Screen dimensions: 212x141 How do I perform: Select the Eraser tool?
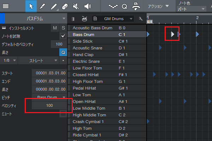click(64, 6)
